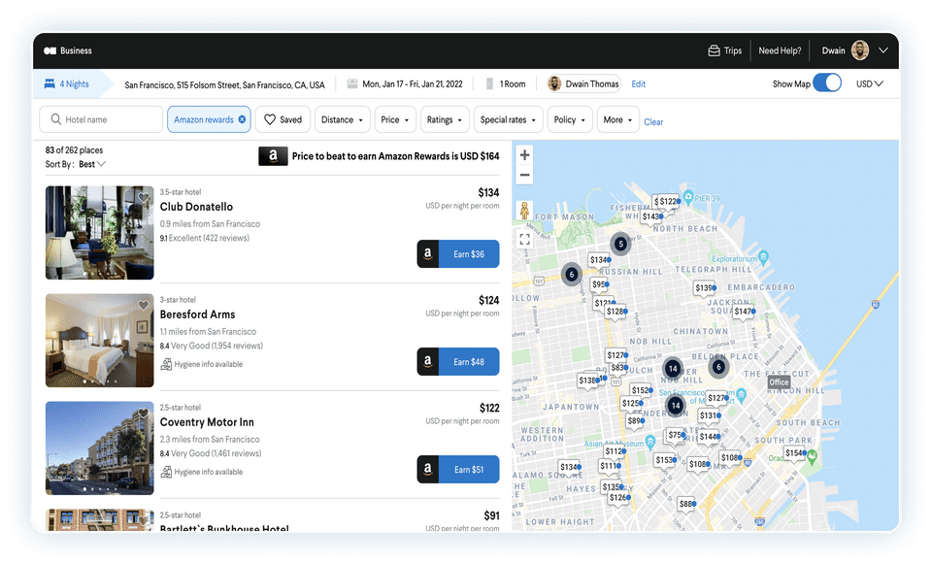
Task: Click the Need Help? link
Action: [780, 51]
